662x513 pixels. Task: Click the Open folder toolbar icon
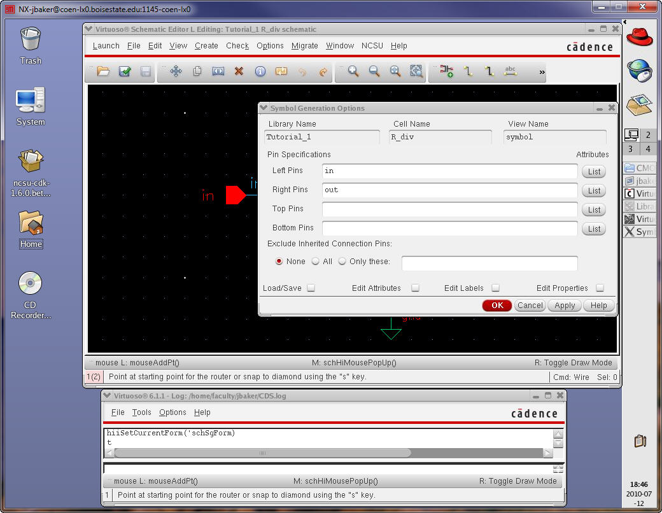click(x=103, y=72)
